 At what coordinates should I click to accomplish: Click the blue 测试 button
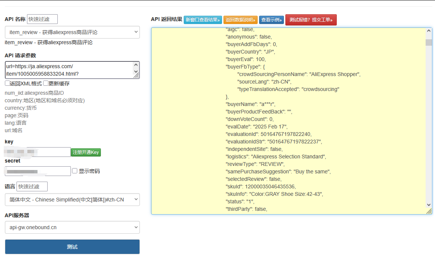(72, 247)
